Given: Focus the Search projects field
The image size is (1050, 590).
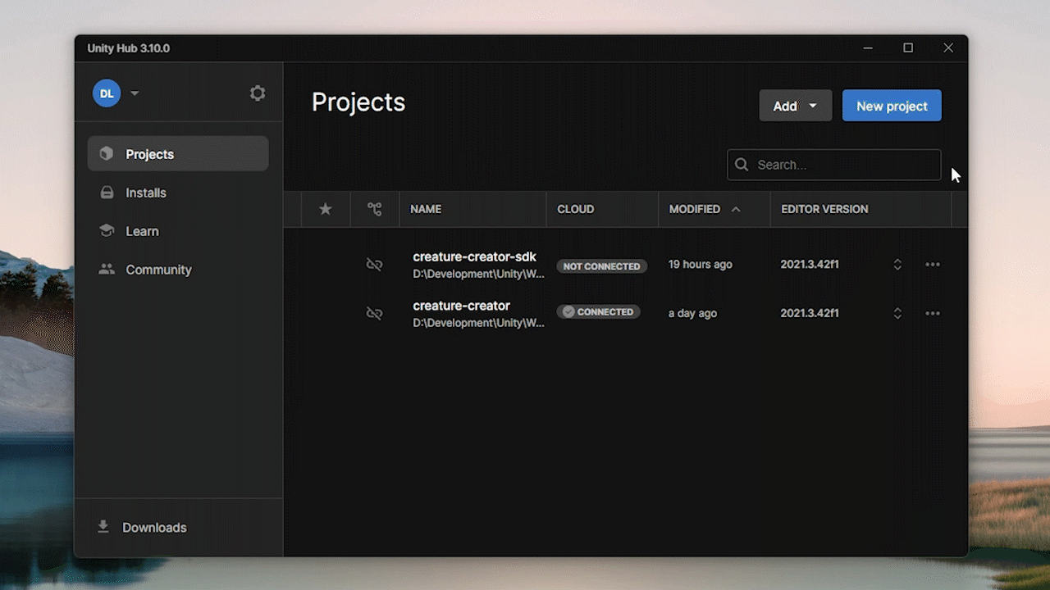Looking at the screenshot, I should coord(834,165).
